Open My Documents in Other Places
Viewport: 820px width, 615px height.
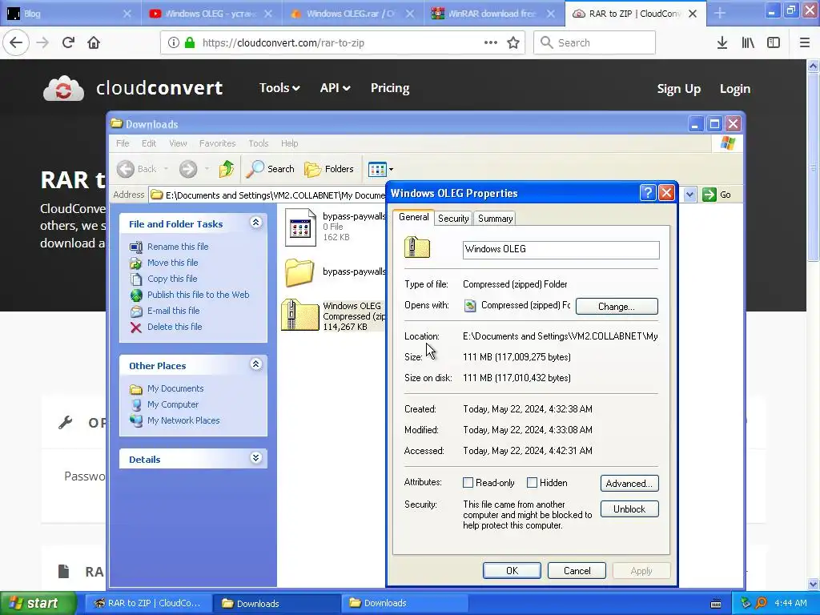coord(175,388)
